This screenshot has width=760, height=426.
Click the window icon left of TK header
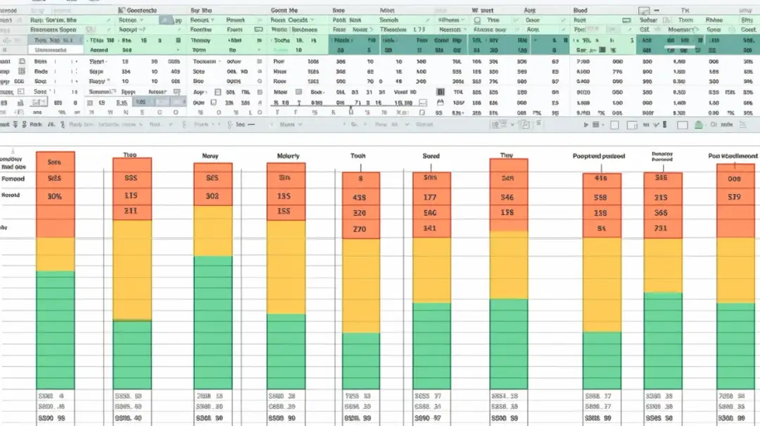pyautogui.click(x=644, y=11)
